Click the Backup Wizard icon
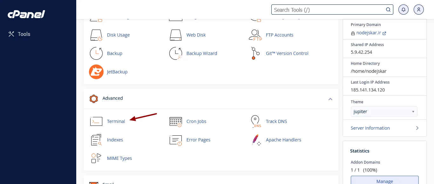 [x=175, y=53]
